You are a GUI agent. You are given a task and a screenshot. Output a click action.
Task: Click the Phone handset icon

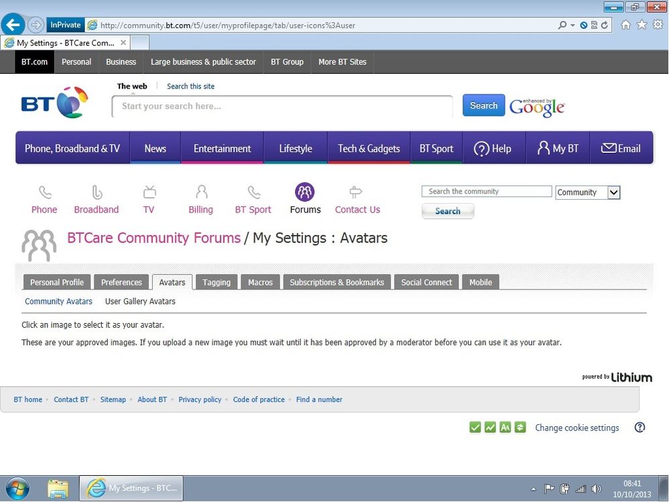[45, 192]
